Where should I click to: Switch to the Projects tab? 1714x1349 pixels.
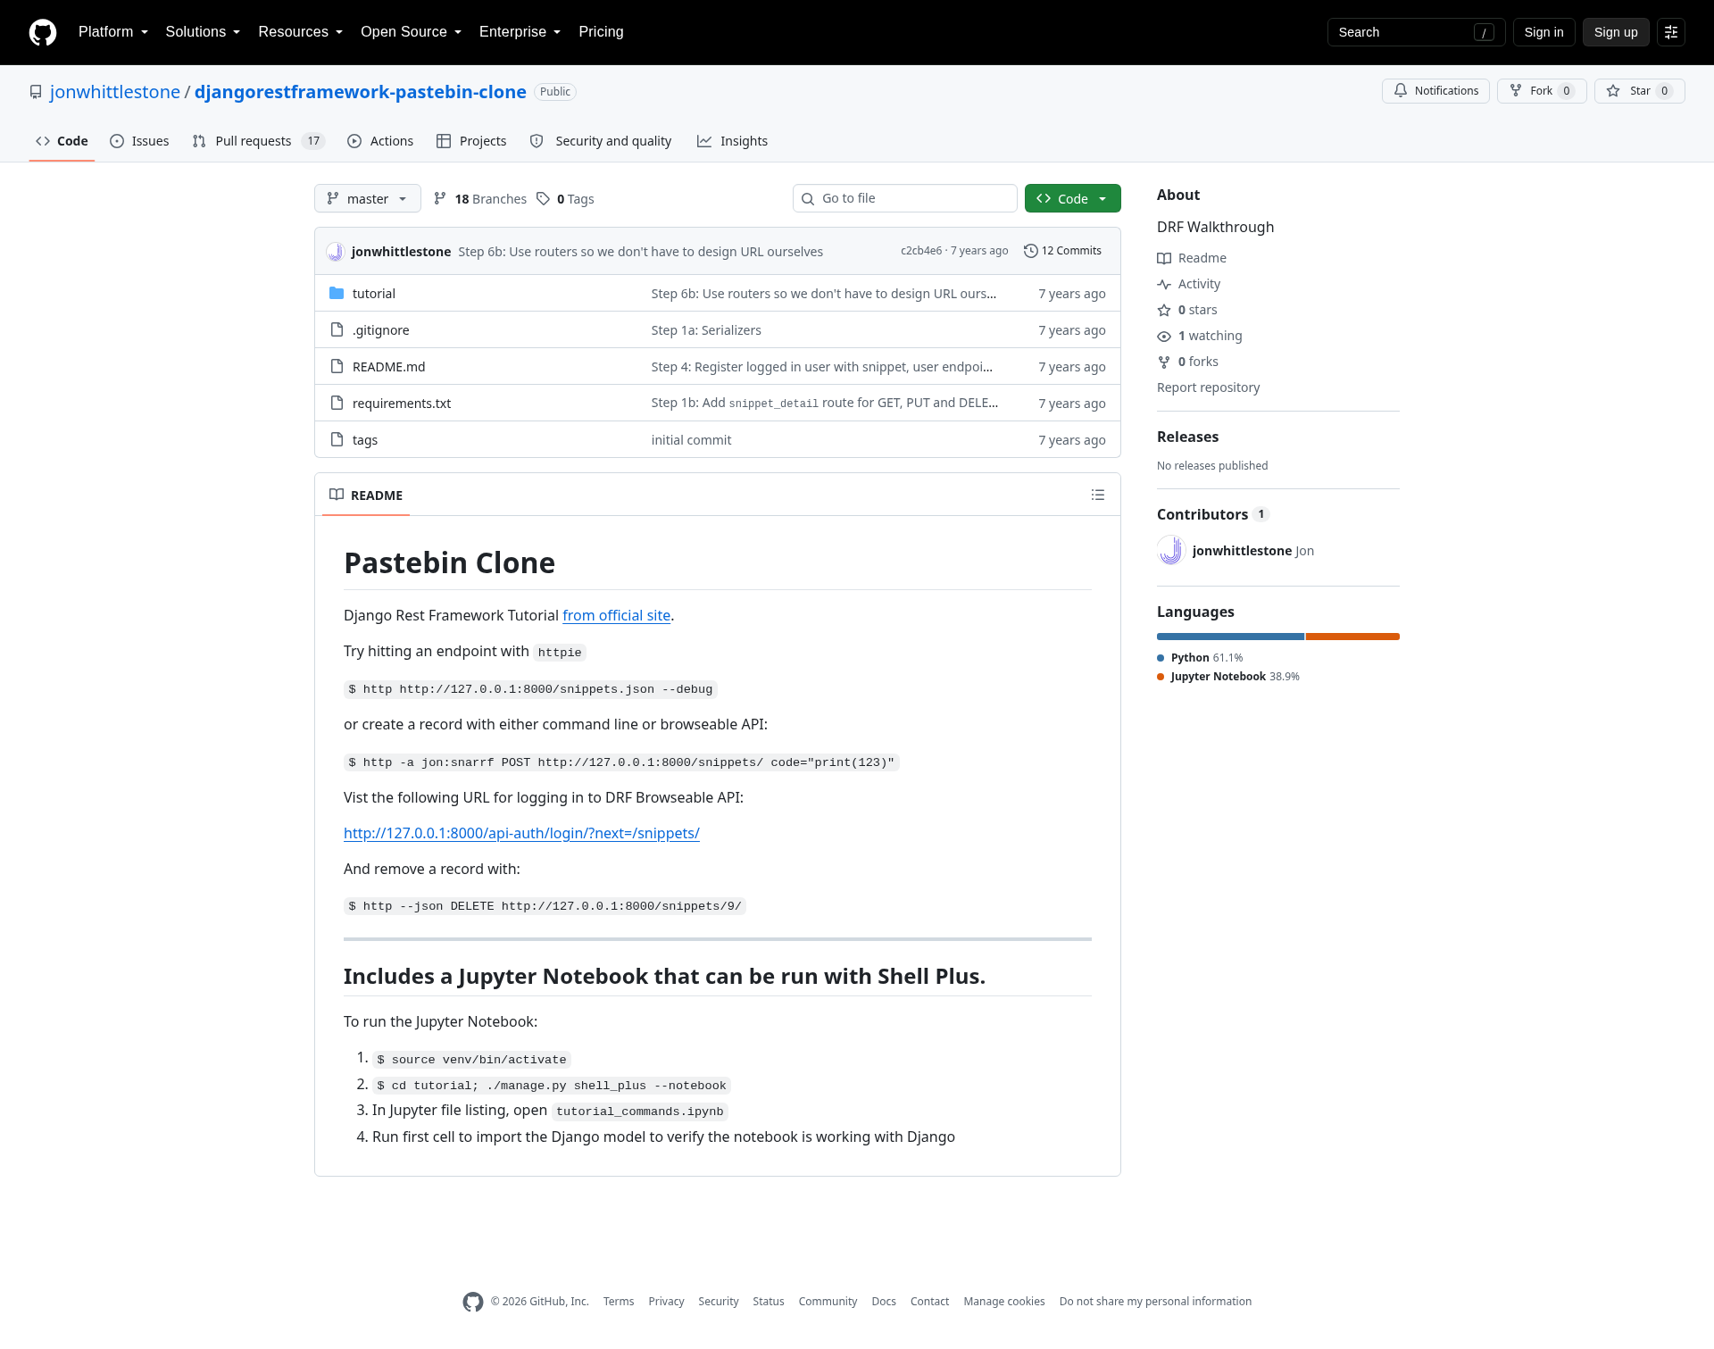471,141
